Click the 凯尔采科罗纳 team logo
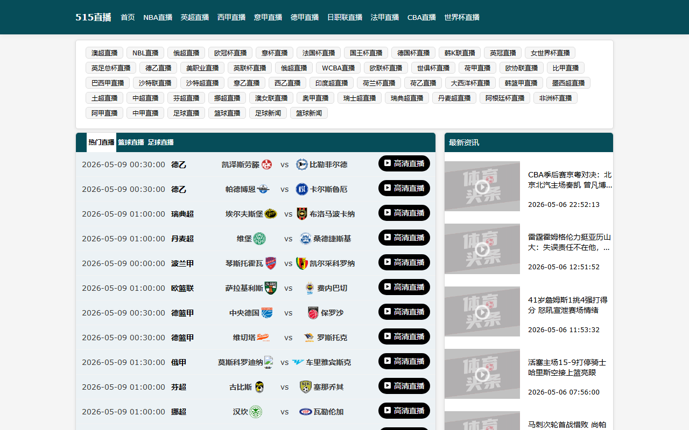The height and width of the screenshot is (430, 689). click(302, 263)
